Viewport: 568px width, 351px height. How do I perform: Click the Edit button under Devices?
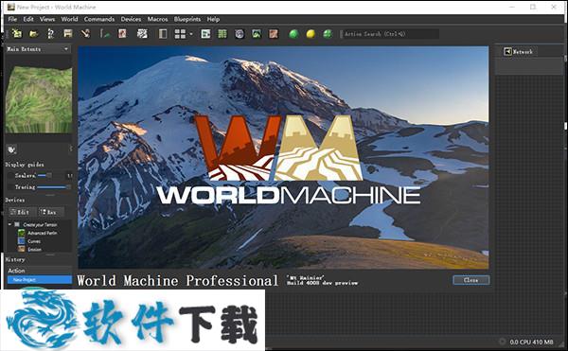coord(22,212)
